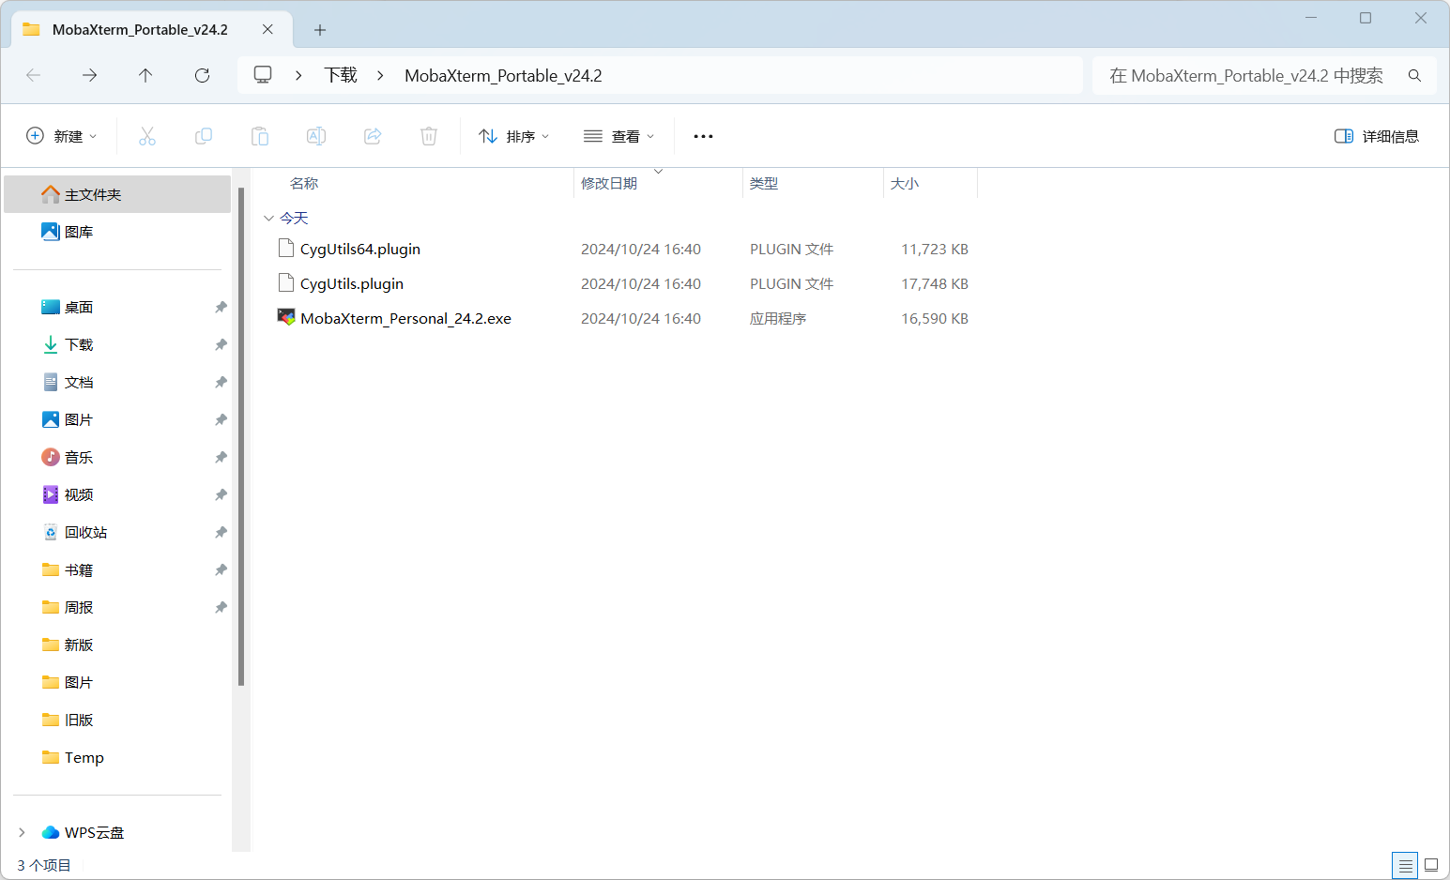
Task: Click 下载 in the address breadcrumb
Action: (341, 75)
